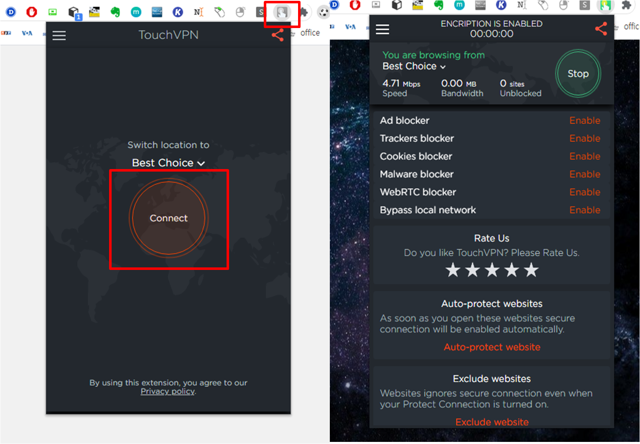This screenshot has width=640, height=444.
Task: Click the teal m extension icon in left browser
Action: pyautogui.click(x=136, y=12)
